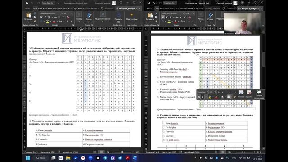288x162 pixels.
Task: Select the Главная tab in the left window
Action: point(35,9)
